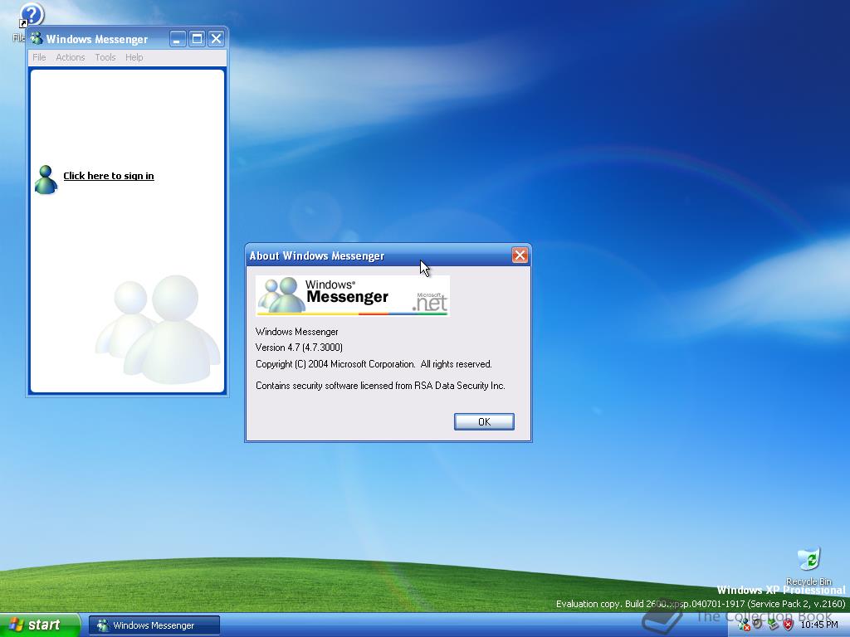This screenshot has width=850, height=637.
Task: Maximize the Windows Messenger window
Action: point(197,38)
